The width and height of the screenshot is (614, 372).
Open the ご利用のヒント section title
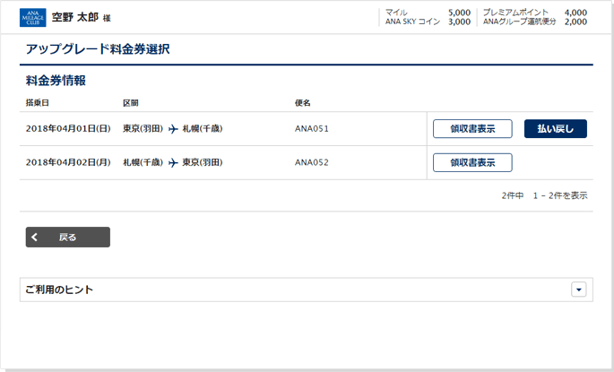60,290
